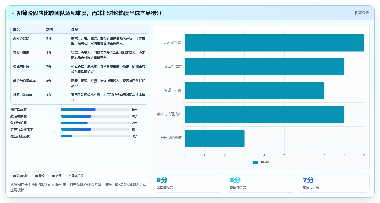Click description starting 需求、开发、测试

[x=108, y=41]
